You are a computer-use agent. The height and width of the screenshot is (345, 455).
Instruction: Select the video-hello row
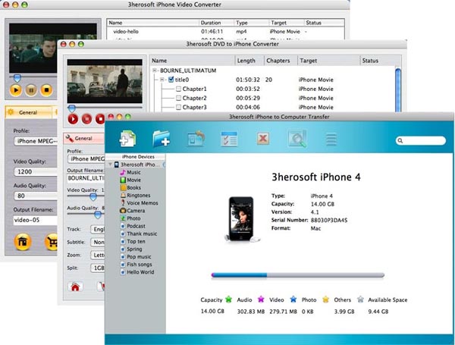[226, 31]
